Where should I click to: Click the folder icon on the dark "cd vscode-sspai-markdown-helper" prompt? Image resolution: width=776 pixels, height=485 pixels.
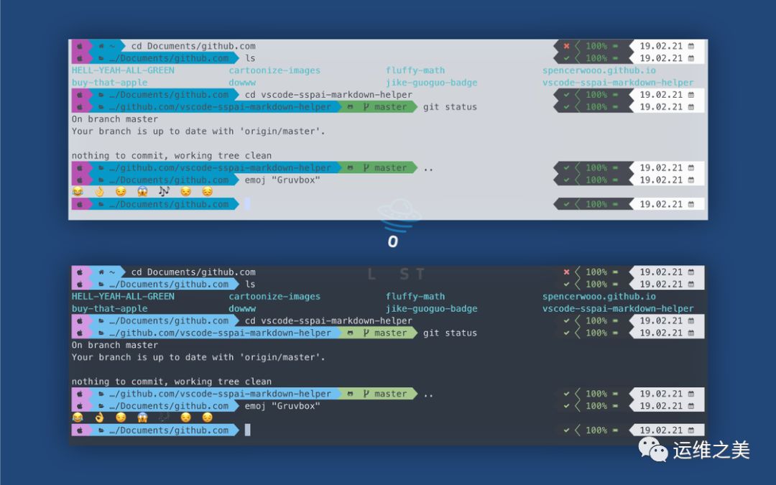[x=101, y=320]
